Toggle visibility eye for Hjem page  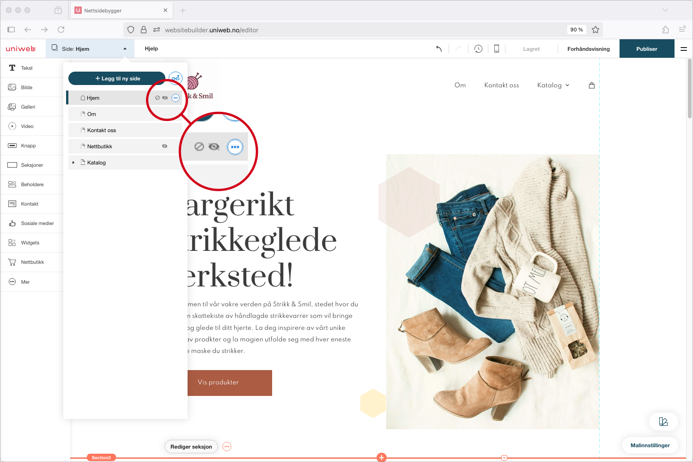pos(165,98)
